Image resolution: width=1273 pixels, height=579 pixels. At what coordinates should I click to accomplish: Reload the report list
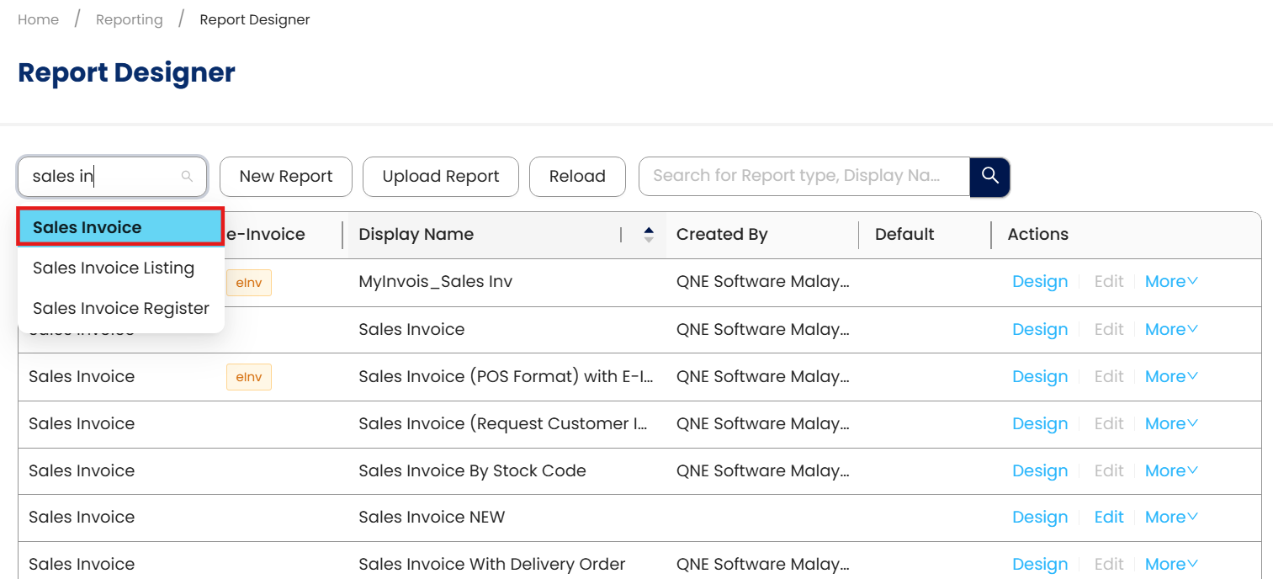coord(577,177)
